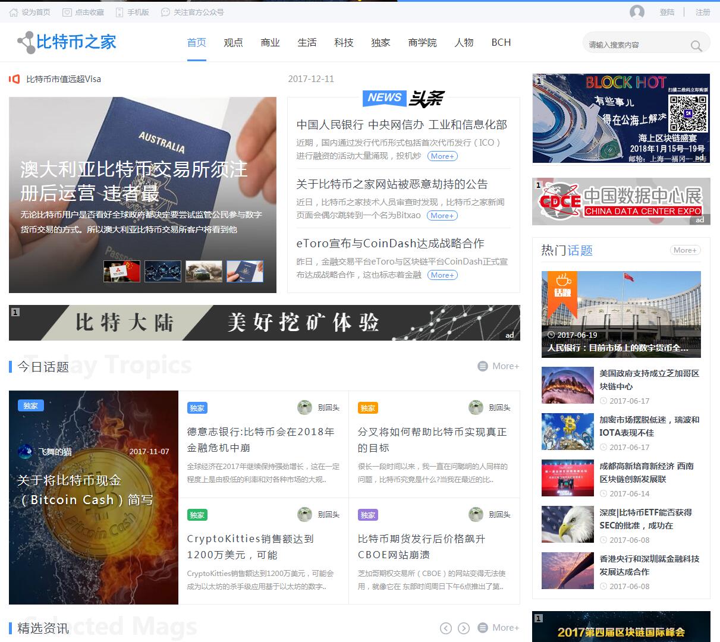Open the 中国数据中心展 ad banner
720x642 pixels.
pyautogui.click(x=621, y=202)
